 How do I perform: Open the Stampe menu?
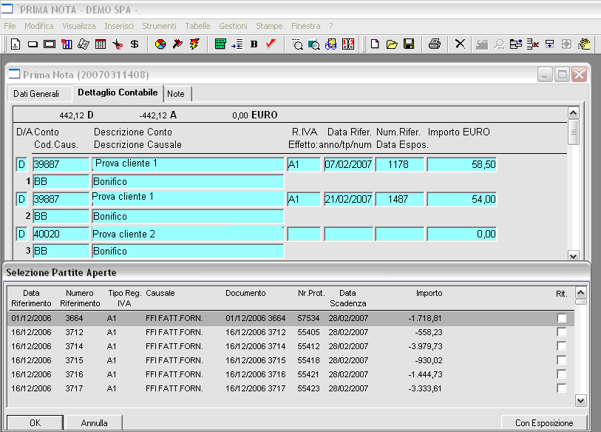[x=269, y=26]
